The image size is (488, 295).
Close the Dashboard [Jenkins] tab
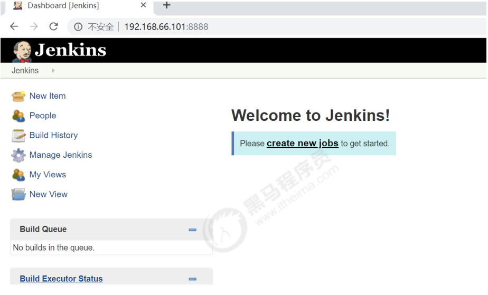pos(143,5)
